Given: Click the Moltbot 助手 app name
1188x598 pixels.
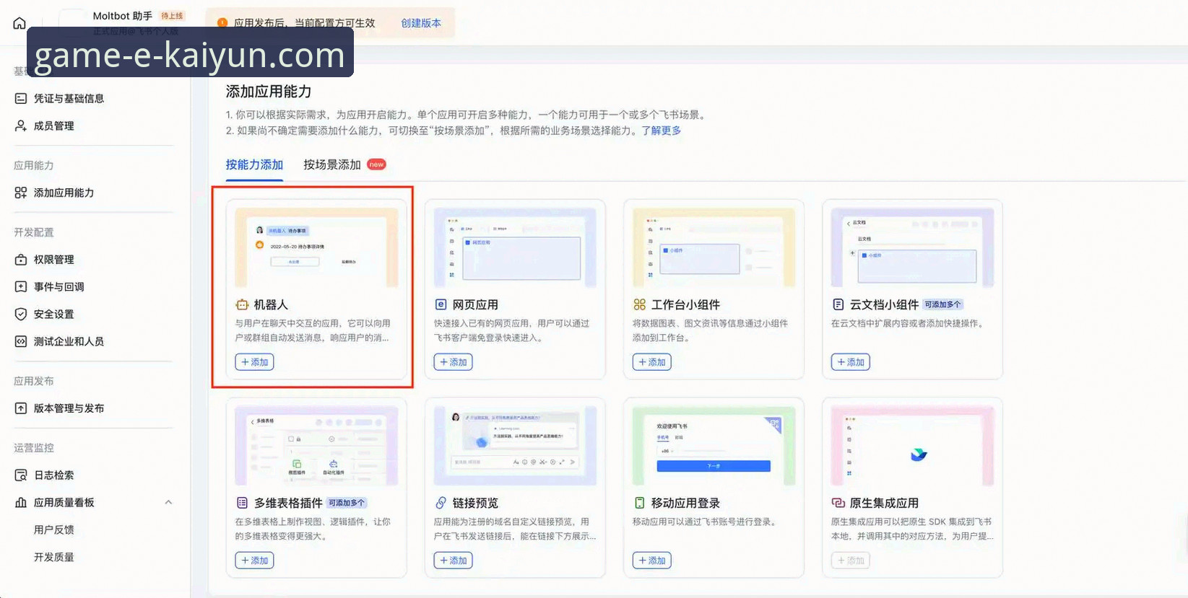Looking at the screenshot, I should [x=122, y=16].
